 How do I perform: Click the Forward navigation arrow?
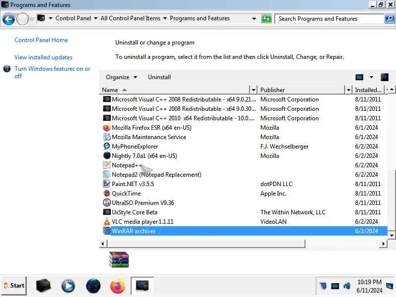click(22, 19)
